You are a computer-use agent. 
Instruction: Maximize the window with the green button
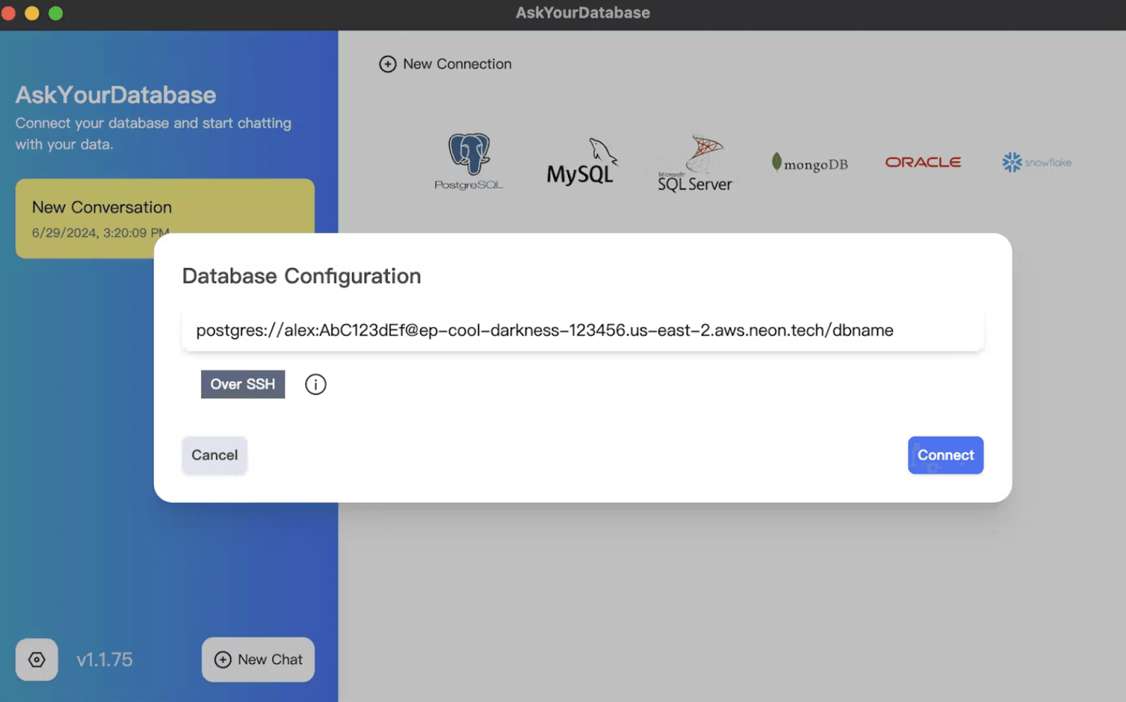56,13
